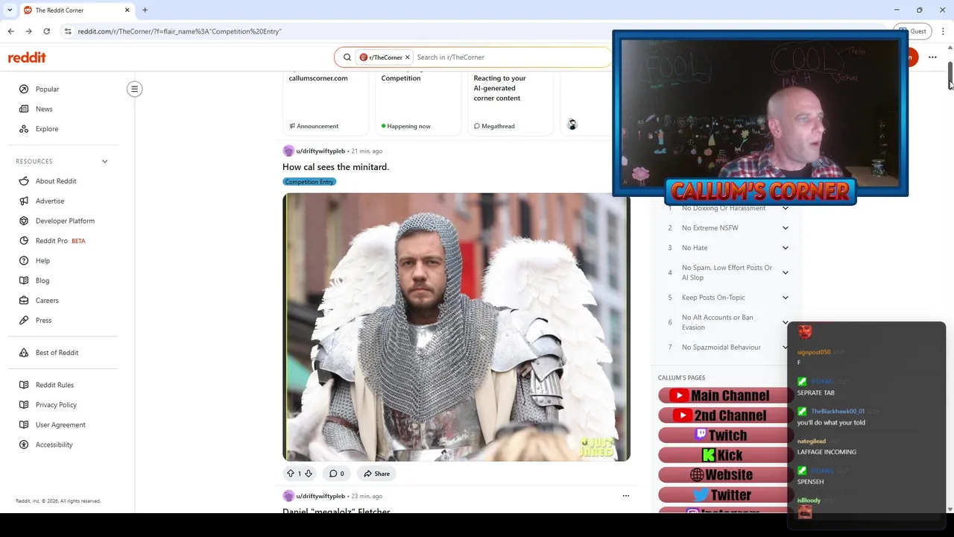Viewport: 954px width, 537px height.
Task: Open comments on the minitard post
Action: (337, 474)
